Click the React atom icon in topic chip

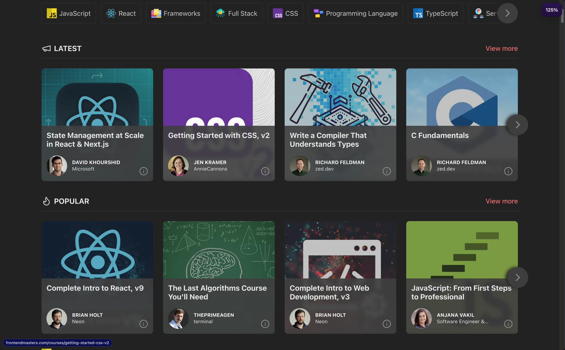coord(111,13)
